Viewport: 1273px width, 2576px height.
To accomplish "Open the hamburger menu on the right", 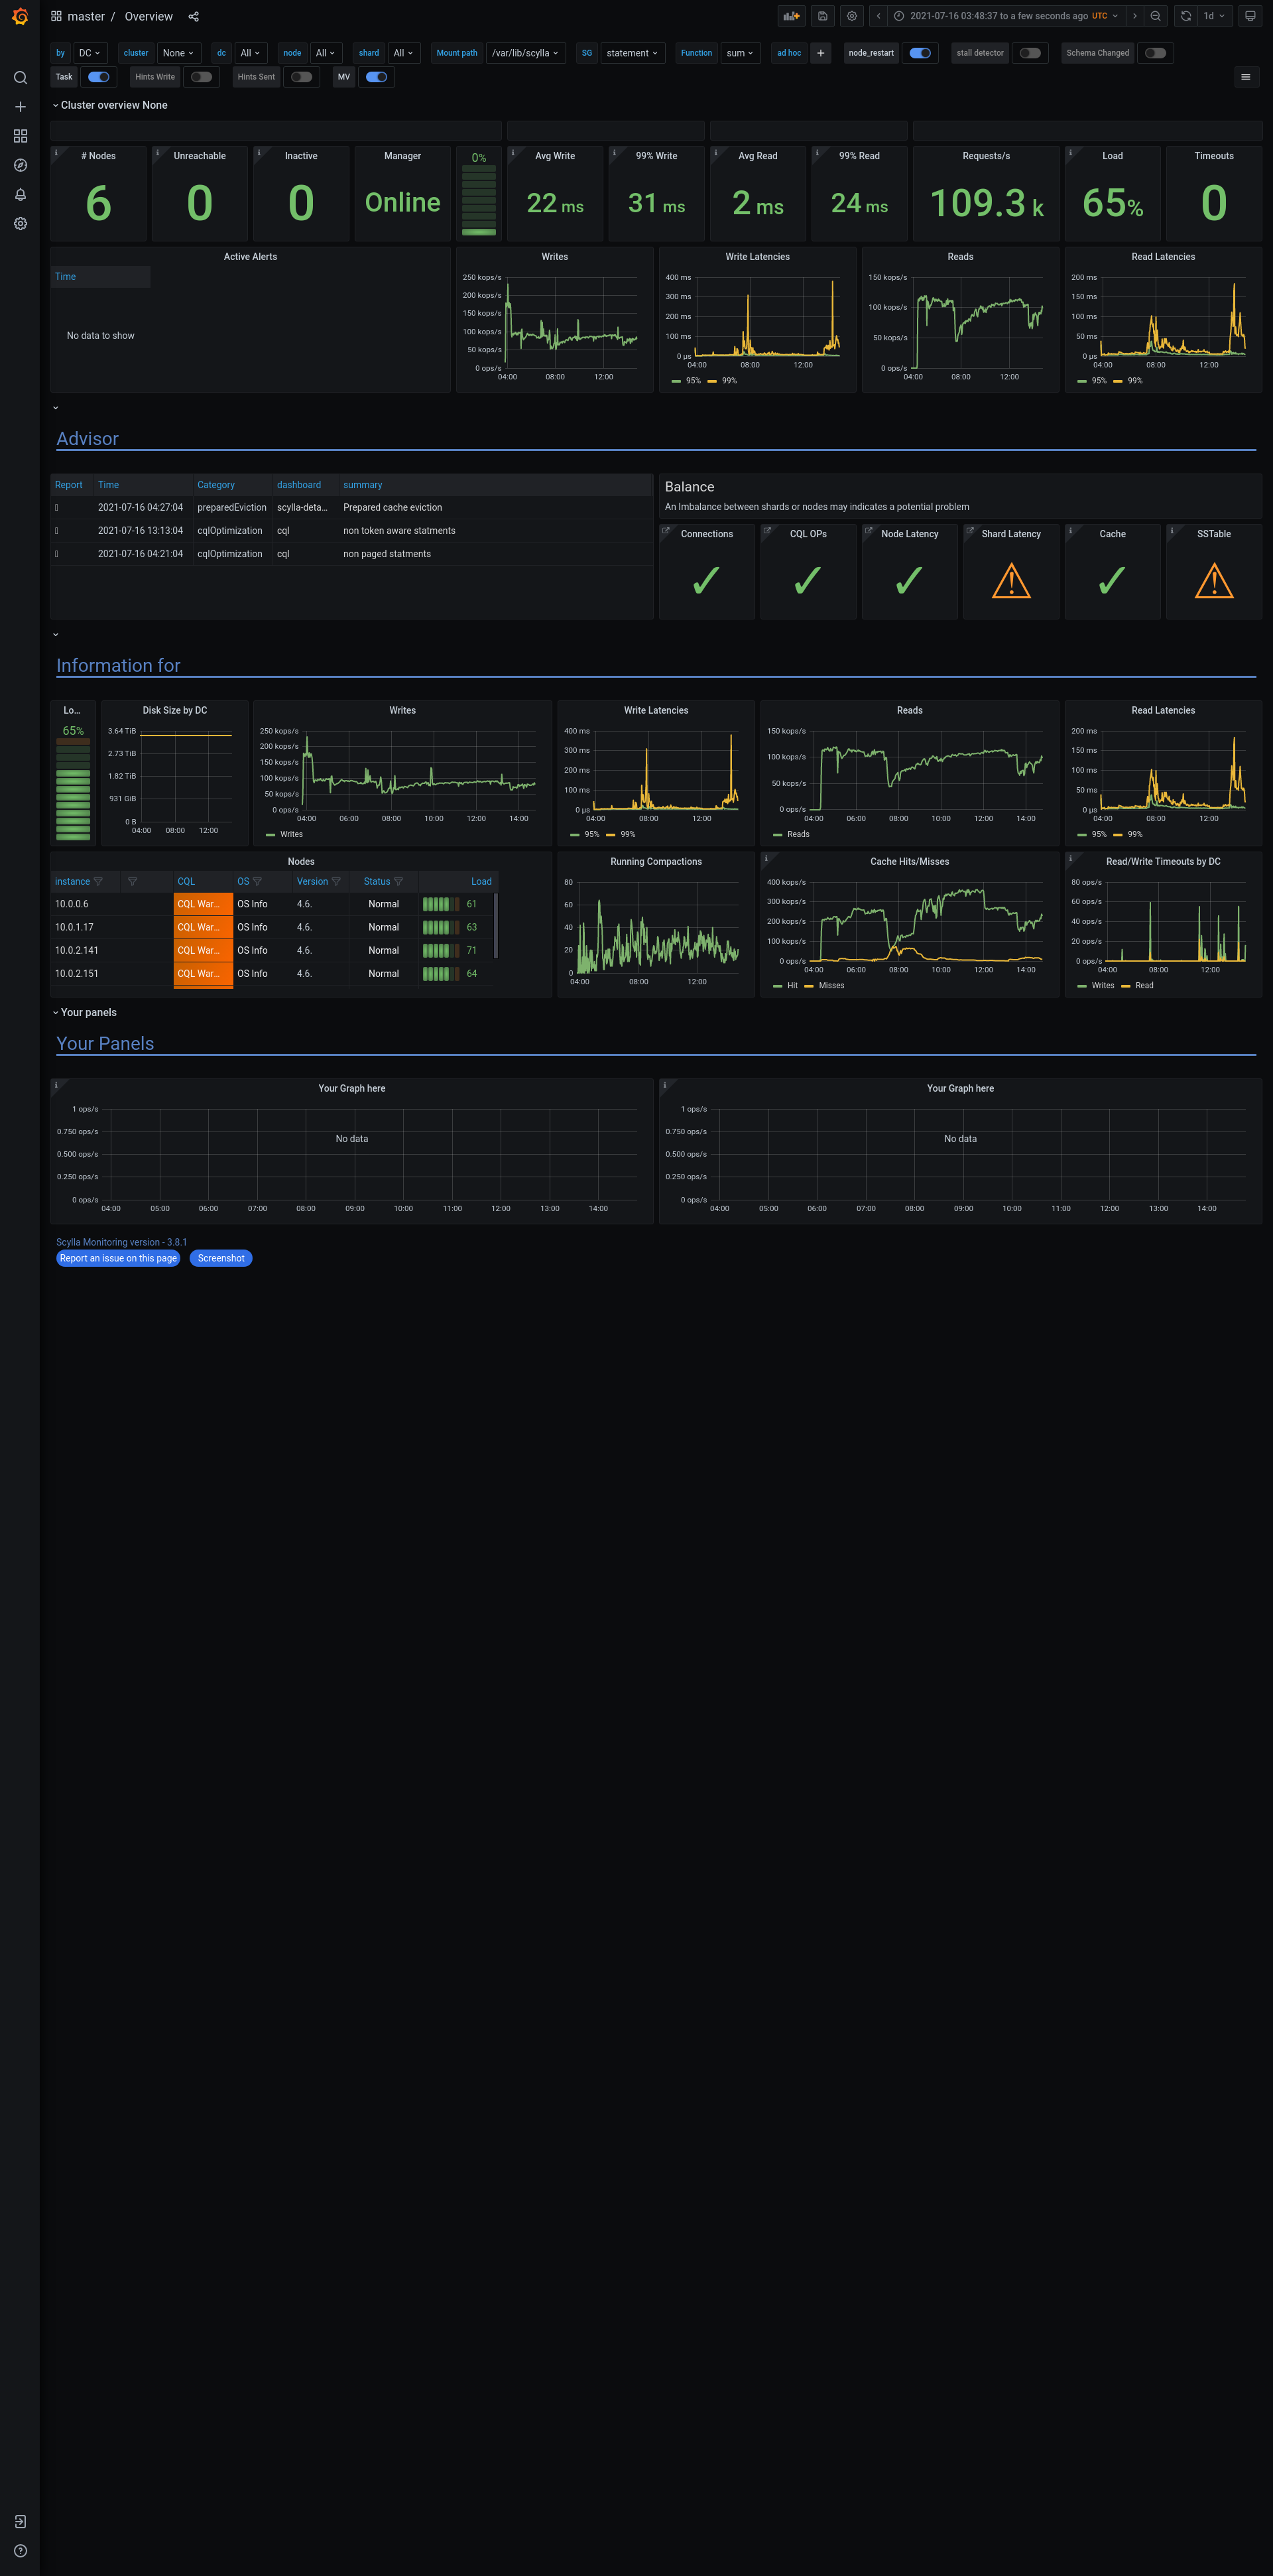I will pyautogui.click(x=1245, y=76).
